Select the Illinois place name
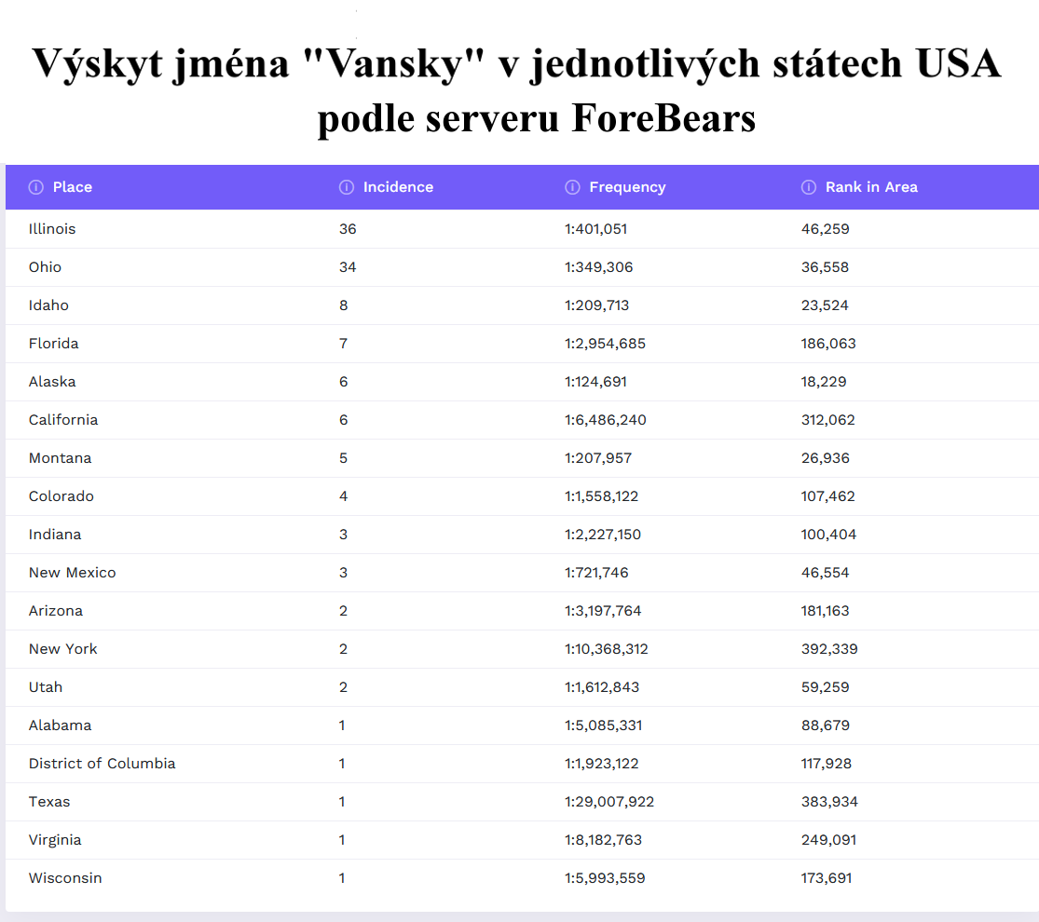 [x=52, y=229]
